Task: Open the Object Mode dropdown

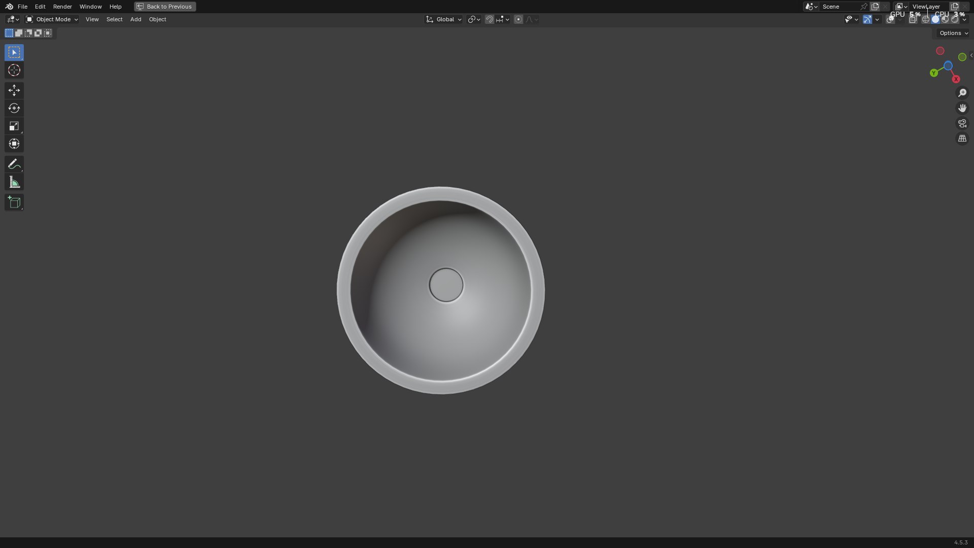Action: point(52,19)
